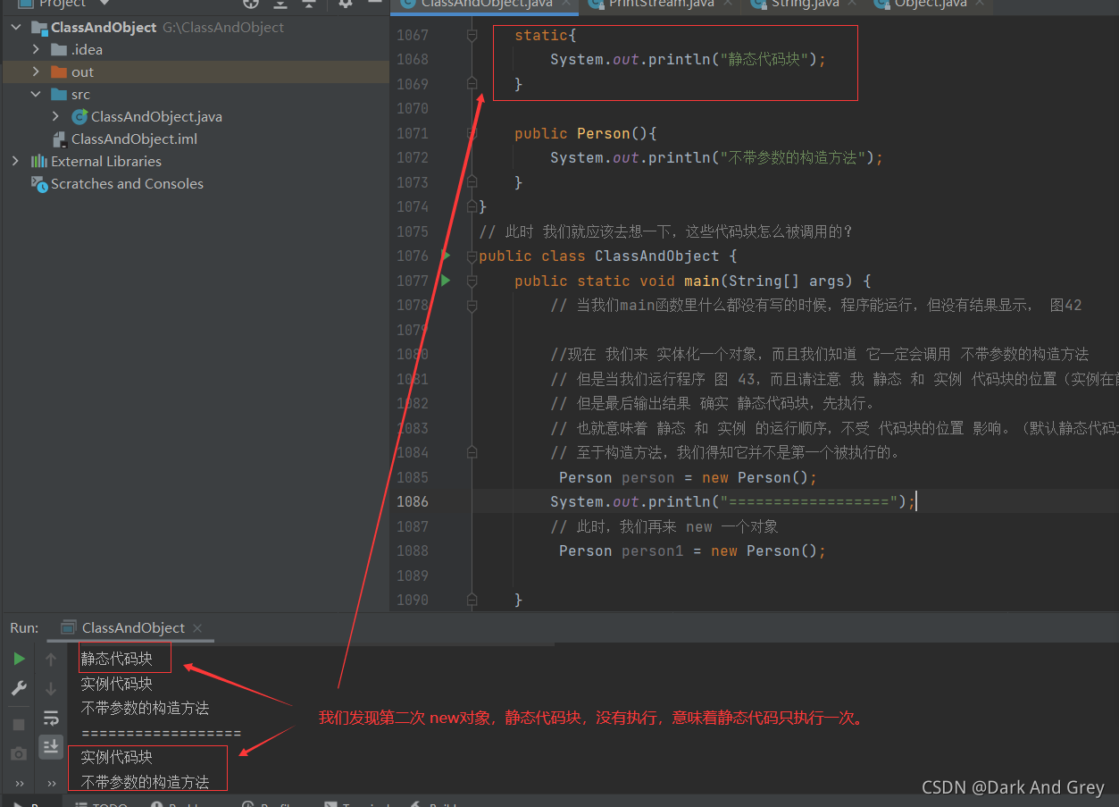Select ClassAndObject.java in project tree
Screen dimensions: 1119x807
coord(156,117)
